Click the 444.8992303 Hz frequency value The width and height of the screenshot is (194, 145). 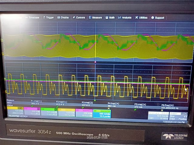(x=170, y=108)
